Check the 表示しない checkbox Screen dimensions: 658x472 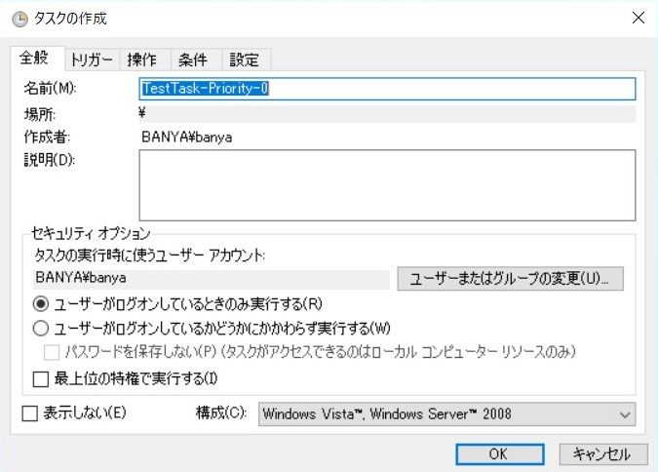(x=29, y=413)
